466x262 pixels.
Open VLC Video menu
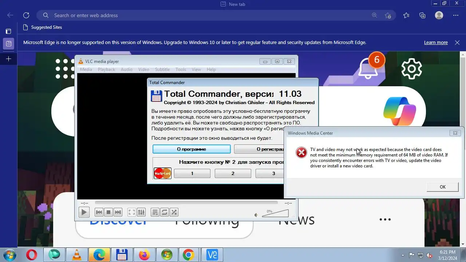click(143, 70)
